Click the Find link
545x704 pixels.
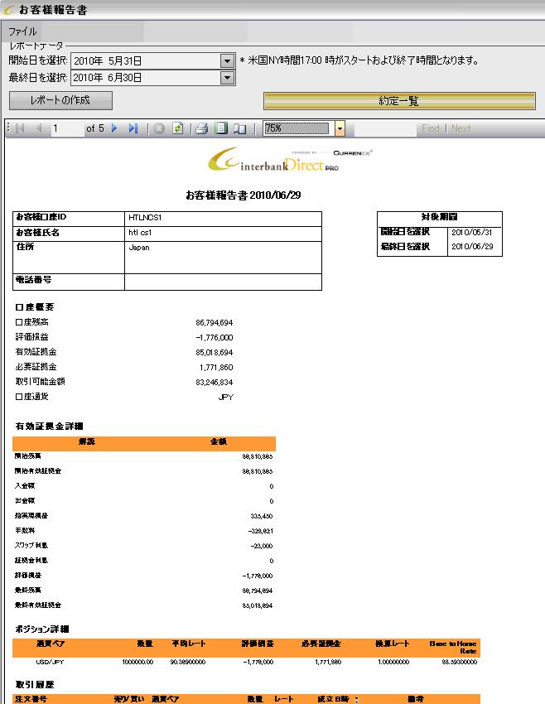431,128
